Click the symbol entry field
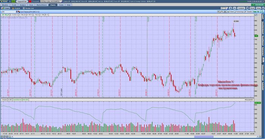Viewport: 265px width, 139px height. pyautogui.click(x=9, y=12)
